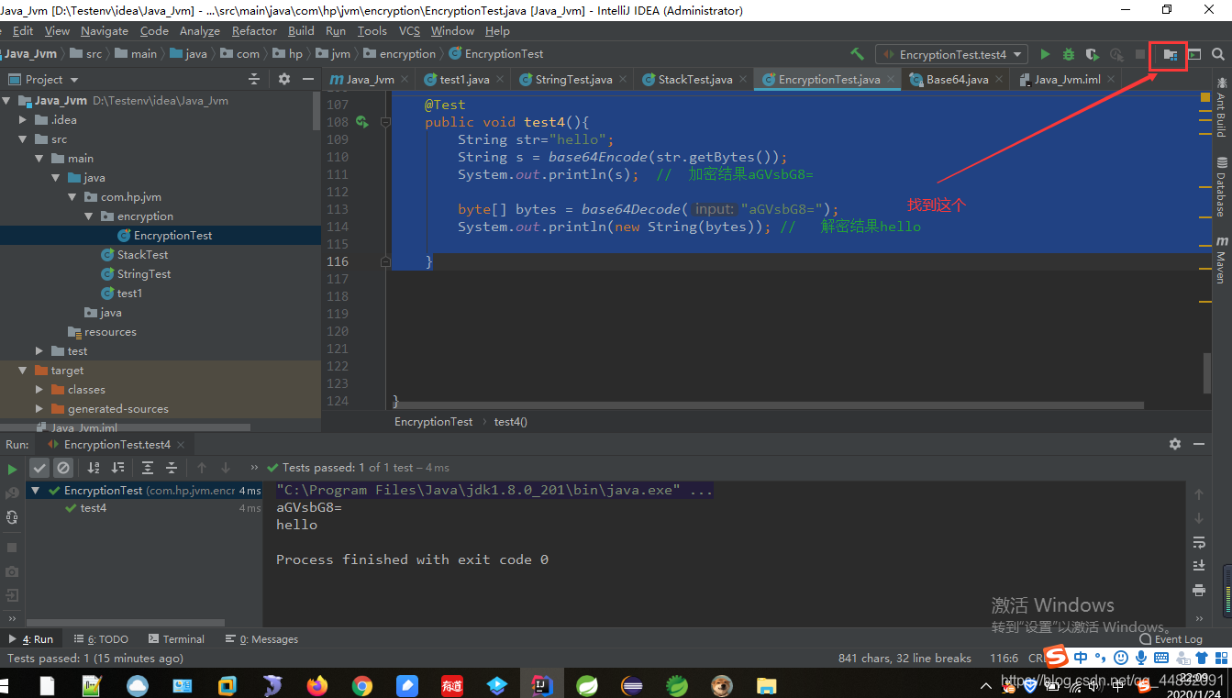The width and height of the screenshot is (1232, 698).
Task: Toggle Show Ignored tests filter
Action: (62, 468)
